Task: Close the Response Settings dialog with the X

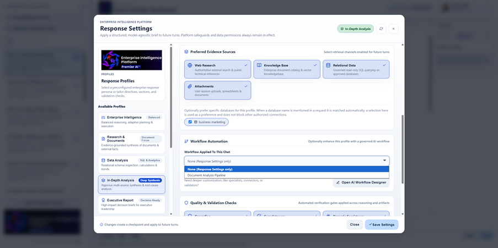Action: [393, 29]
